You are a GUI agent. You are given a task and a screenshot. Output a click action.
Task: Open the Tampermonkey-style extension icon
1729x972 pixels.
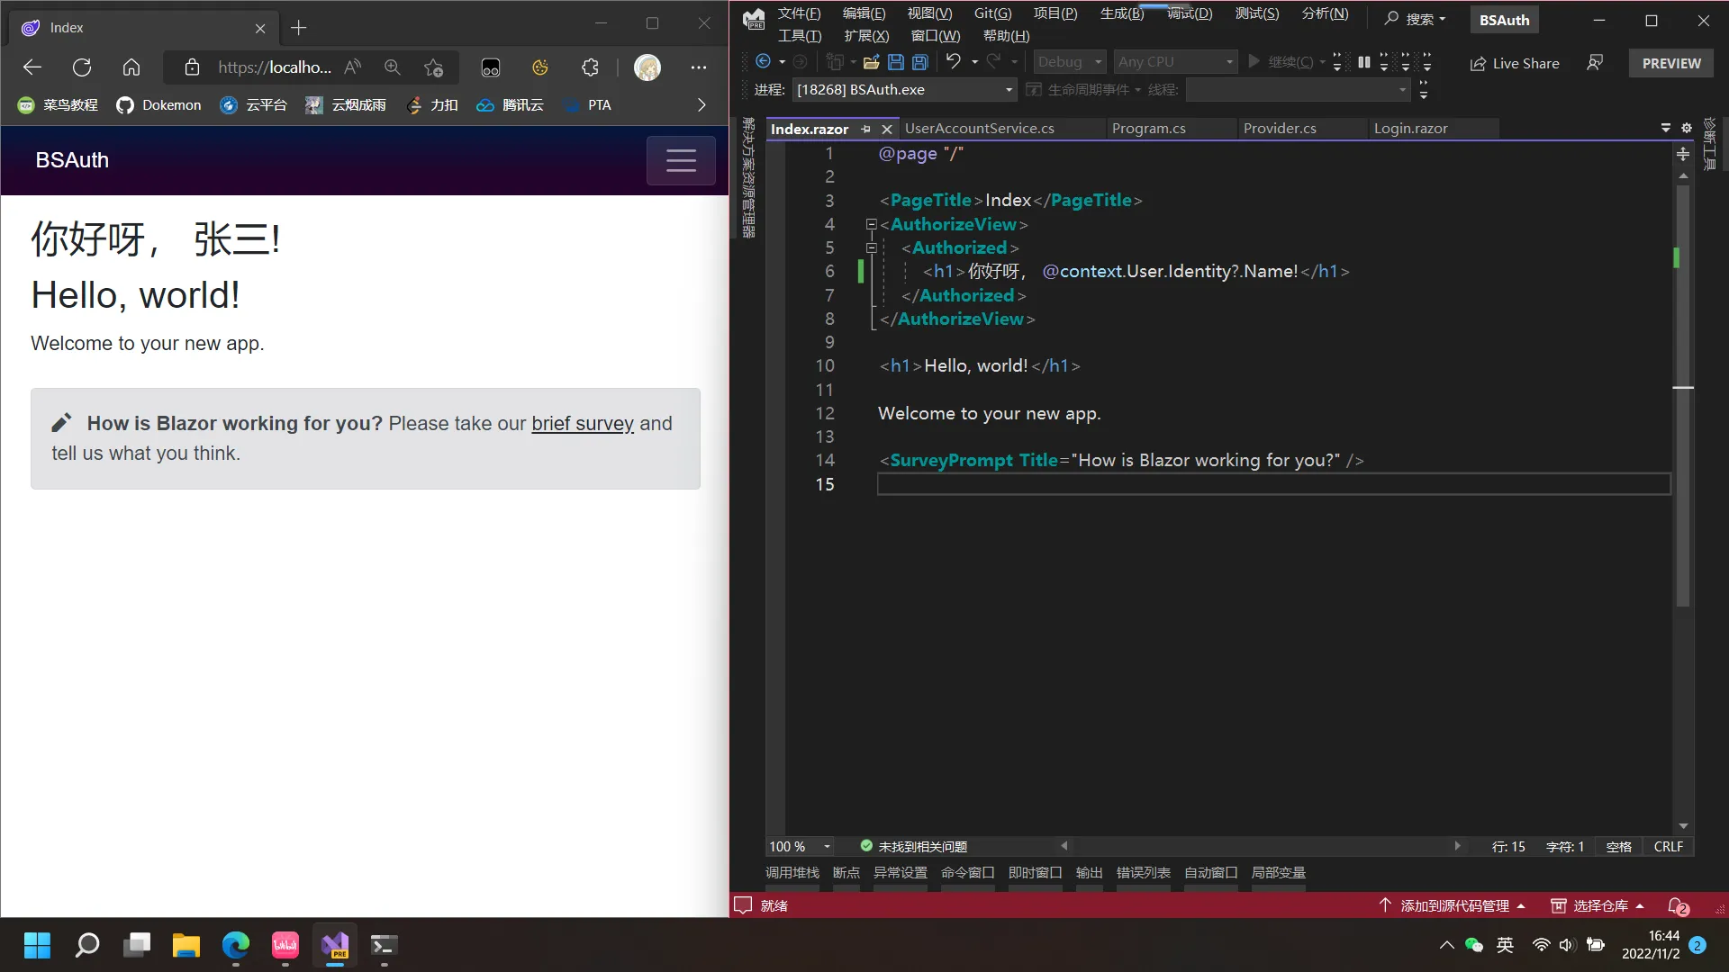click(x=491, y=67)
